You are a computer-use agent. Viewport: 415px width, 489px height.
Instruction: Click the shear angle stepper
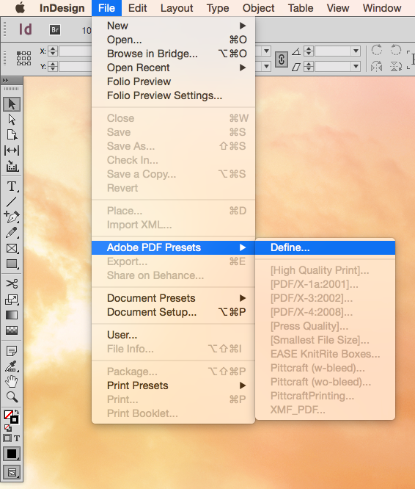tap(309, 66)
